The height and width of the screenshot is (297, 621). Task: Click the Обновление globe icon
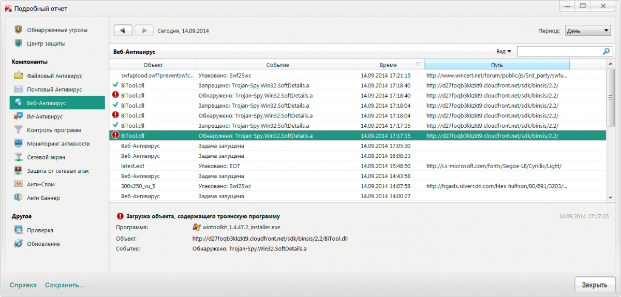(x=18, y=244)
